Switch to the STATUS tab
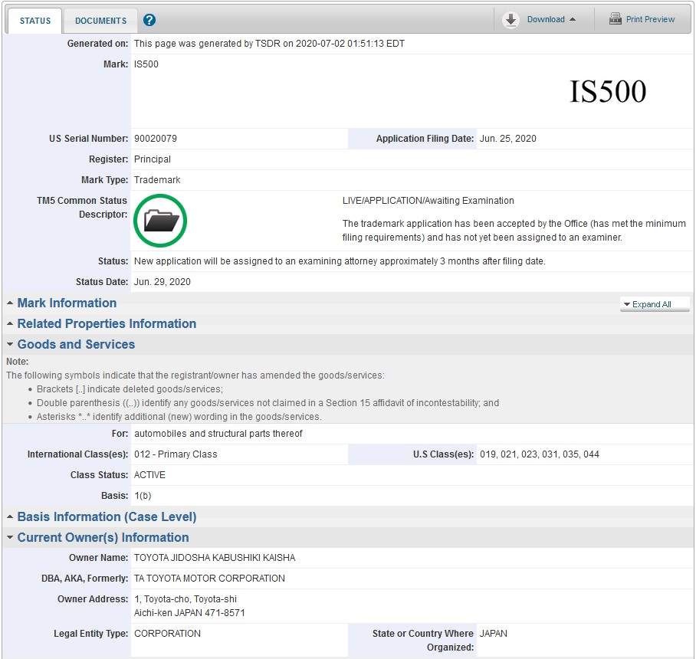Image resolution: width=696 pixels, height=659 pixels. (34, 21)
